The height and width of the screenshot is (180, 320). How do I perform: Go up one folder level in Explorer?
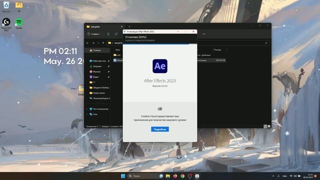click(x=103, y=43)
